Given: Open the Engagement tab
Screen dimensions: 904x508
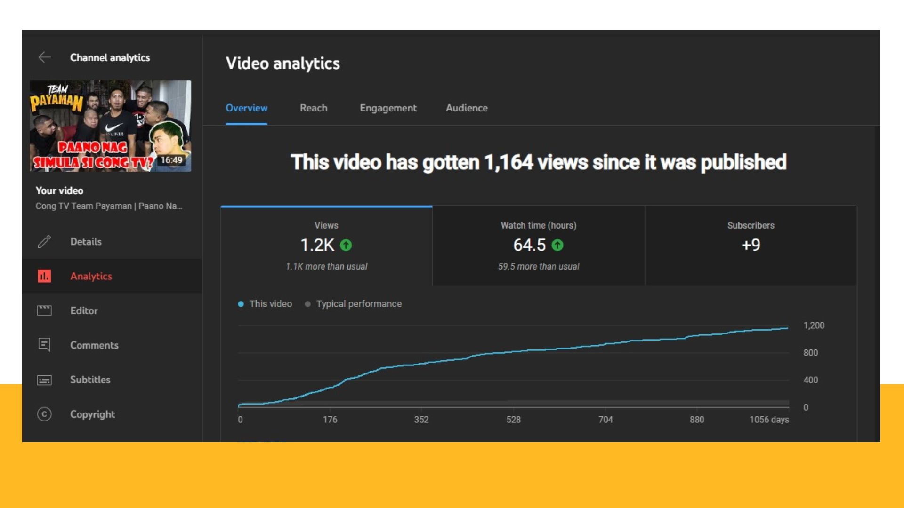Looking at the screenshot, I should point(388,108).
